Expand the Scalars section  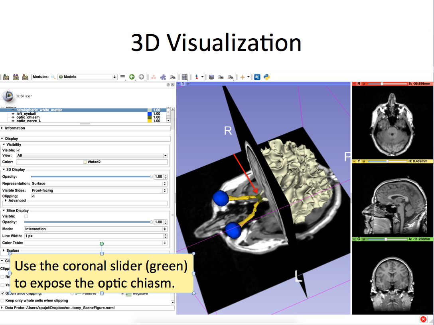11,251
